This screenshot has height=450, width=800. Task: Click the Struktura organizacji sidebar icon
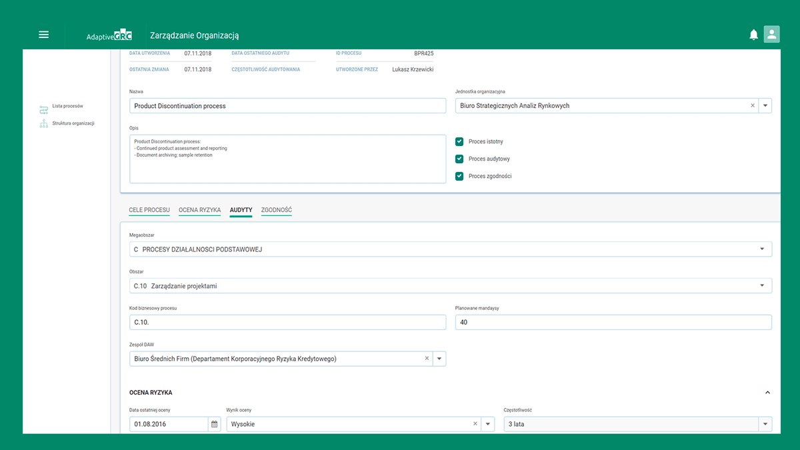click(x=44, y=124)
